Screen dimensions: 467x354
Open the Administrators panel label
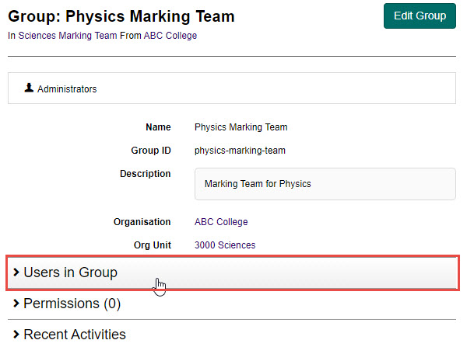click(67, 89)
